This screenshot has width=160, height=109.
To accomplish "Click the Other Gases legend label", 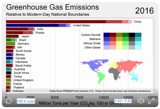I will [x=92, y=47].
